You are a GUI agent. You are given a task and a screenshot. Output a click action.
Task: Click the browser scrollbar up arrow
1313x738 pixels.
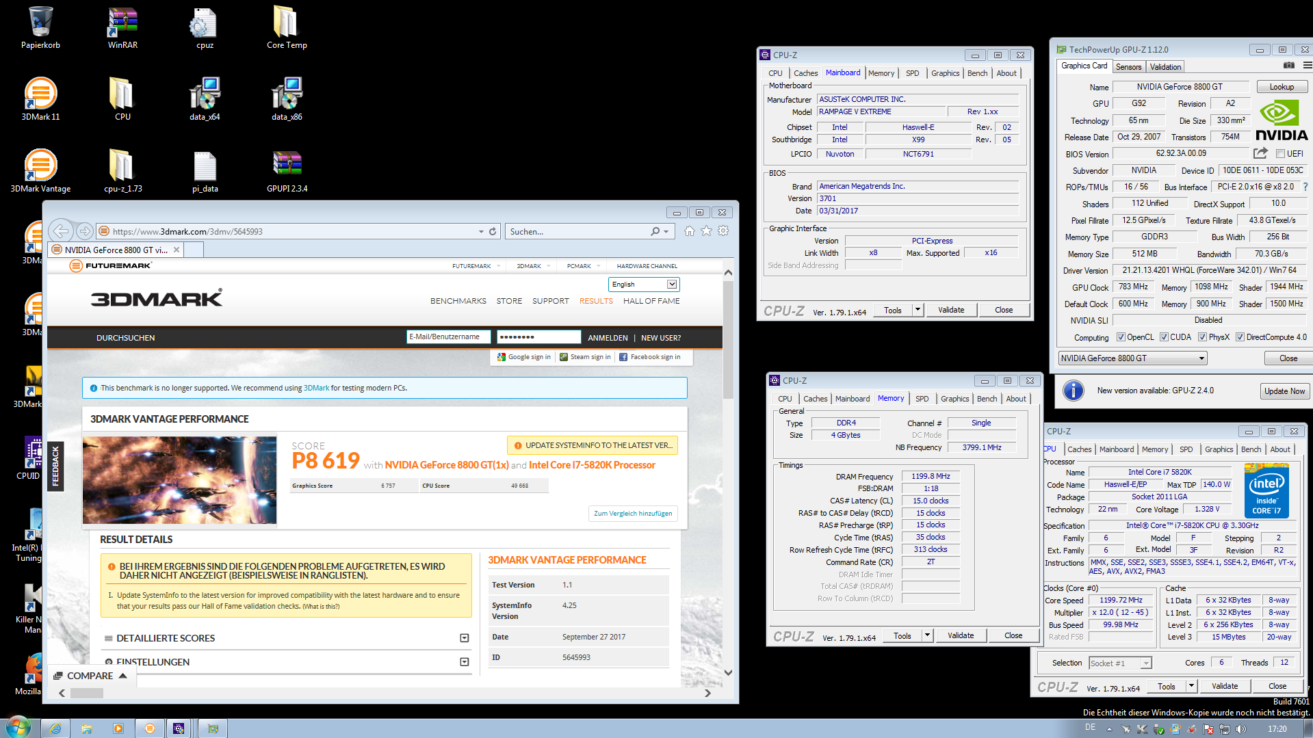(728, 272)
